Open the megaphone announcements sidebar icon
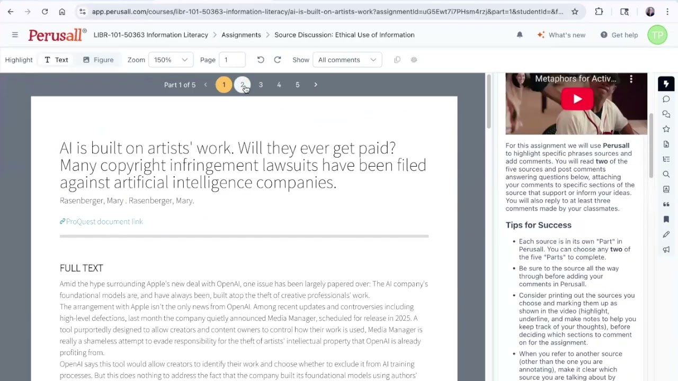678x381 pixels. (x=666, y=249)
